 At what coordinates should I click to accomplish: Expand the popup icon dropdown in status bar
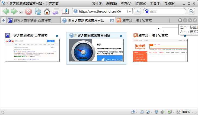[137, 112]
